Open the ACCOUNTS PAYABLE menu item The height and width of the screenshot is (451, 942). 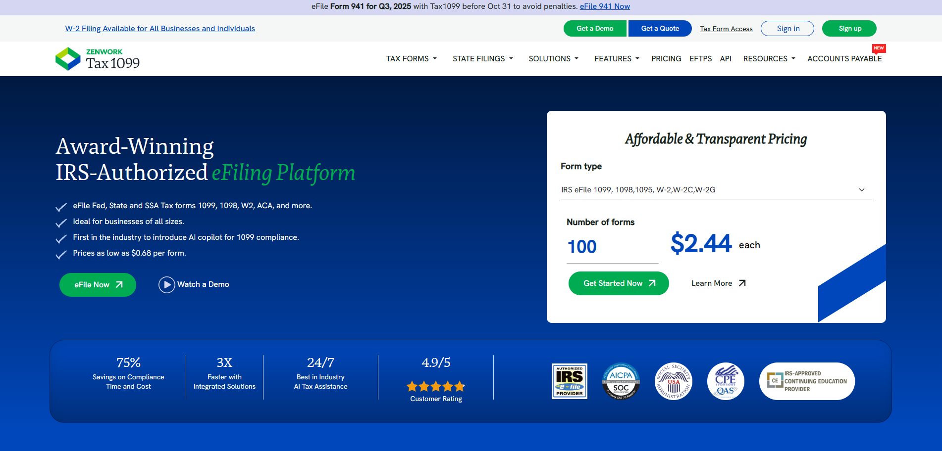click(x=844, y=59)
